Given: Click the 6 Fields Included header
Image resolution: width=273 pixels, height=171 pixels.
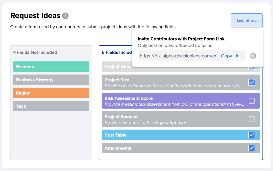Looking at the screenshot, I should point(117,52).
